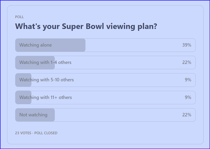Click the 22% beside 1-4 others
This screenshot has height=149, width=210.
tap(187, 62)
